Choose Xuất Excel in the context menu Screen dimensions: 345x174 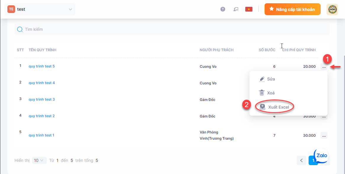(278, 107)
